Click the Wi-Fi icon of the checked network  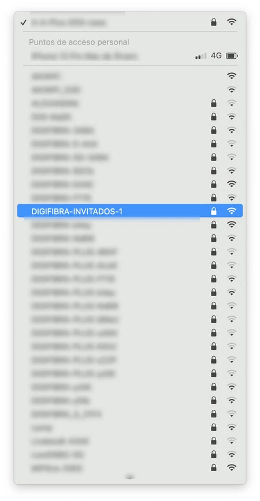click(x=232, y=22)
